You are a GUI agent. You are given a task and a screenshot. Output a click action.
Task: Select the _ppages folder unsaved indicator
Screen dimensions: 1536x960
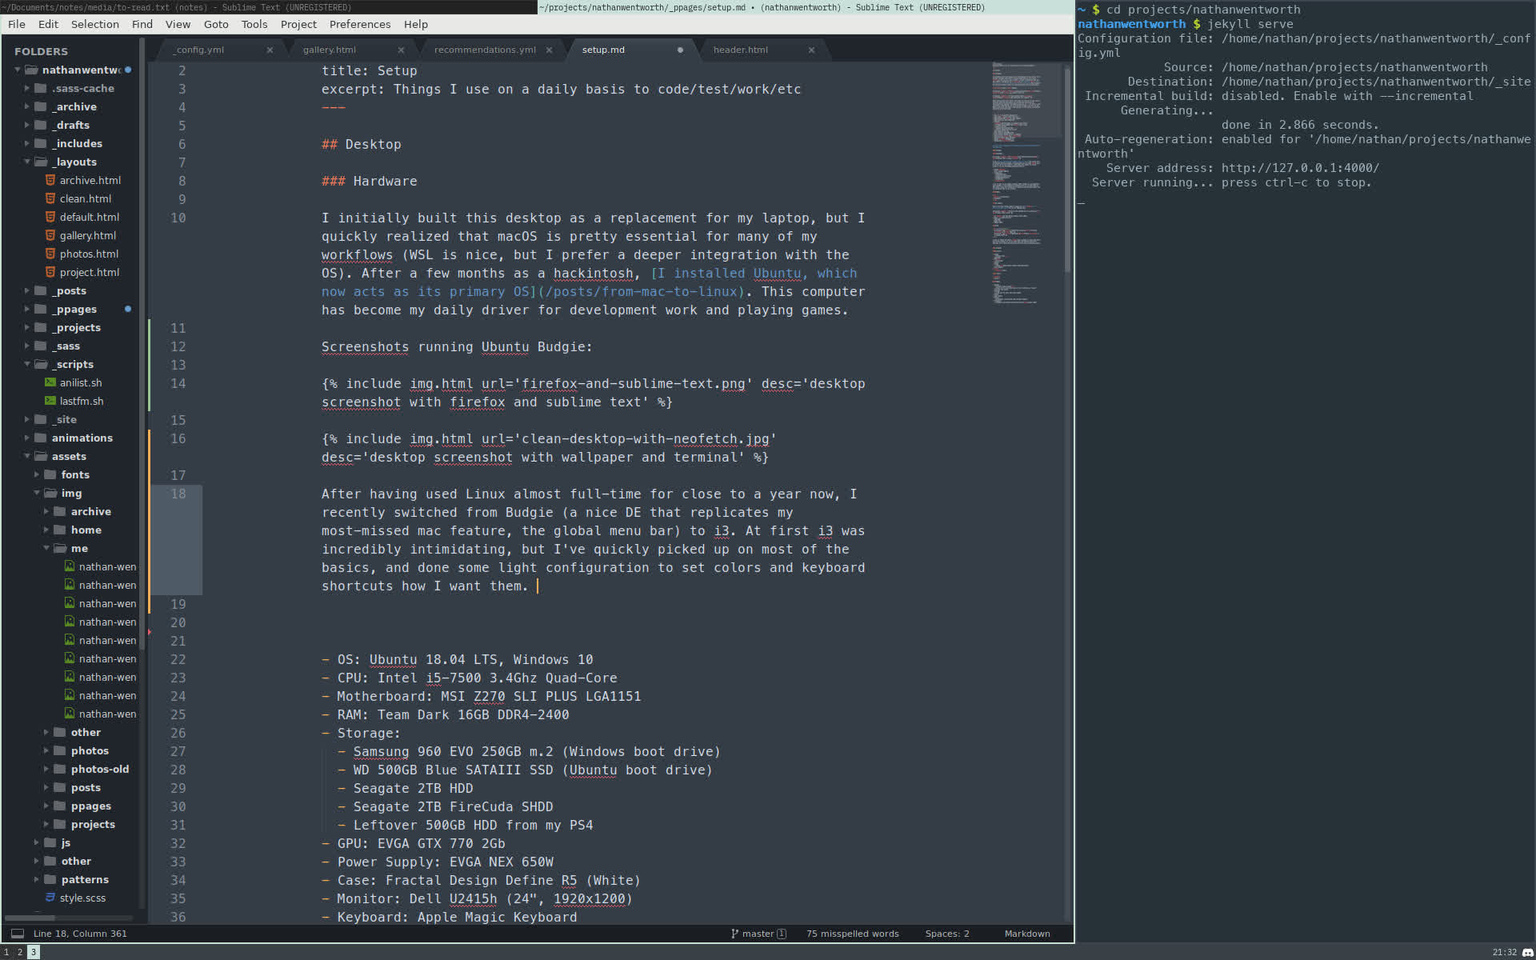128,309
